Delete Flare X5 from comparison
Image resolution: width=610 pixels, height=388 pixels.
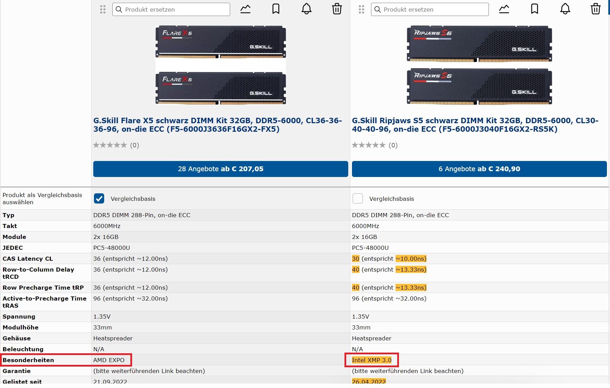[337, 9]
